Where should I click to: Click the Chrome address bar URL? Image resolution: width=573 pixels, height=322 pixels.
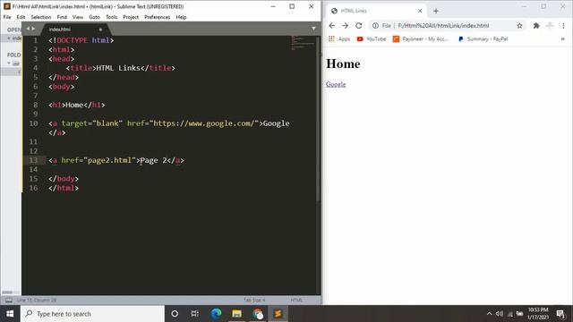tap(443, 26)
